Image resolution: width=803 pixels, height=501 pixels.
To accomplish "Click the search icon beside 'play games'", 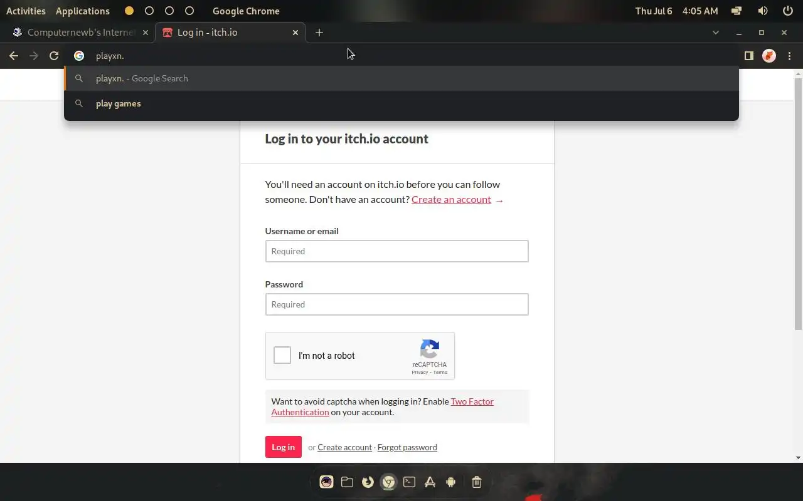I will point(79,103).
